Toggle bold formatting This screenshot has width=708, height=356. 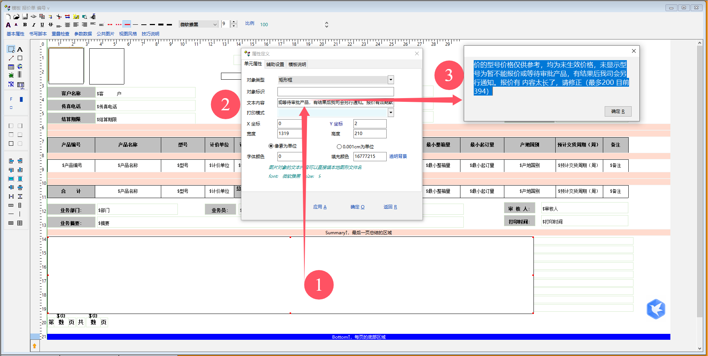pos(25,25)
